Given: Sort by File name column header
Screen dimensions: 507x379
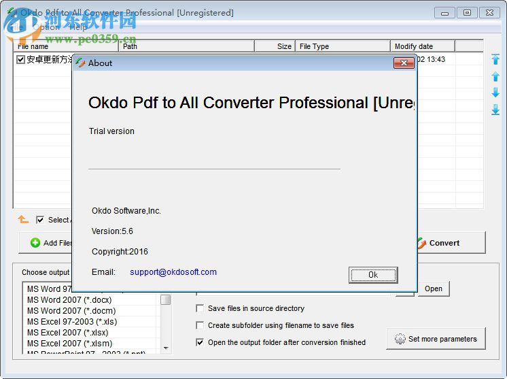Looking at the screenshot, I should click(66, 46).
